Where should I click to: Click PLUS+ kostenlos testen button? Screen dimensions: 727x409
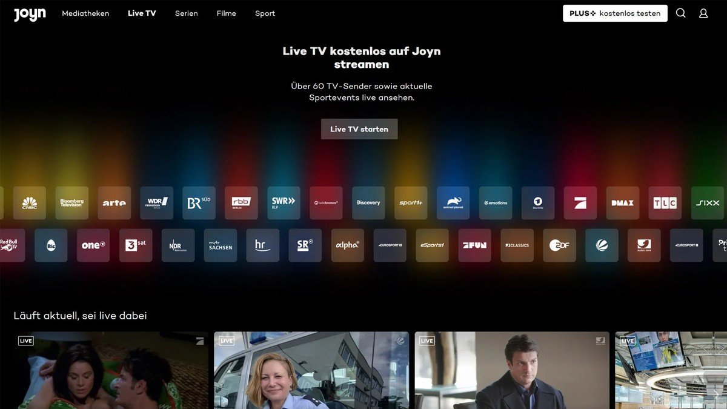point(615,13)
